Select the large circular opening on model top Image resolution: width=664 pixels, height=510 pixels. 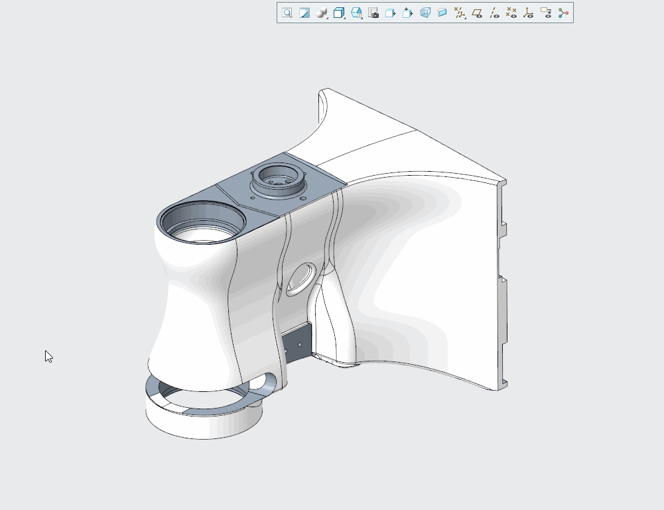tap(200, 222)
